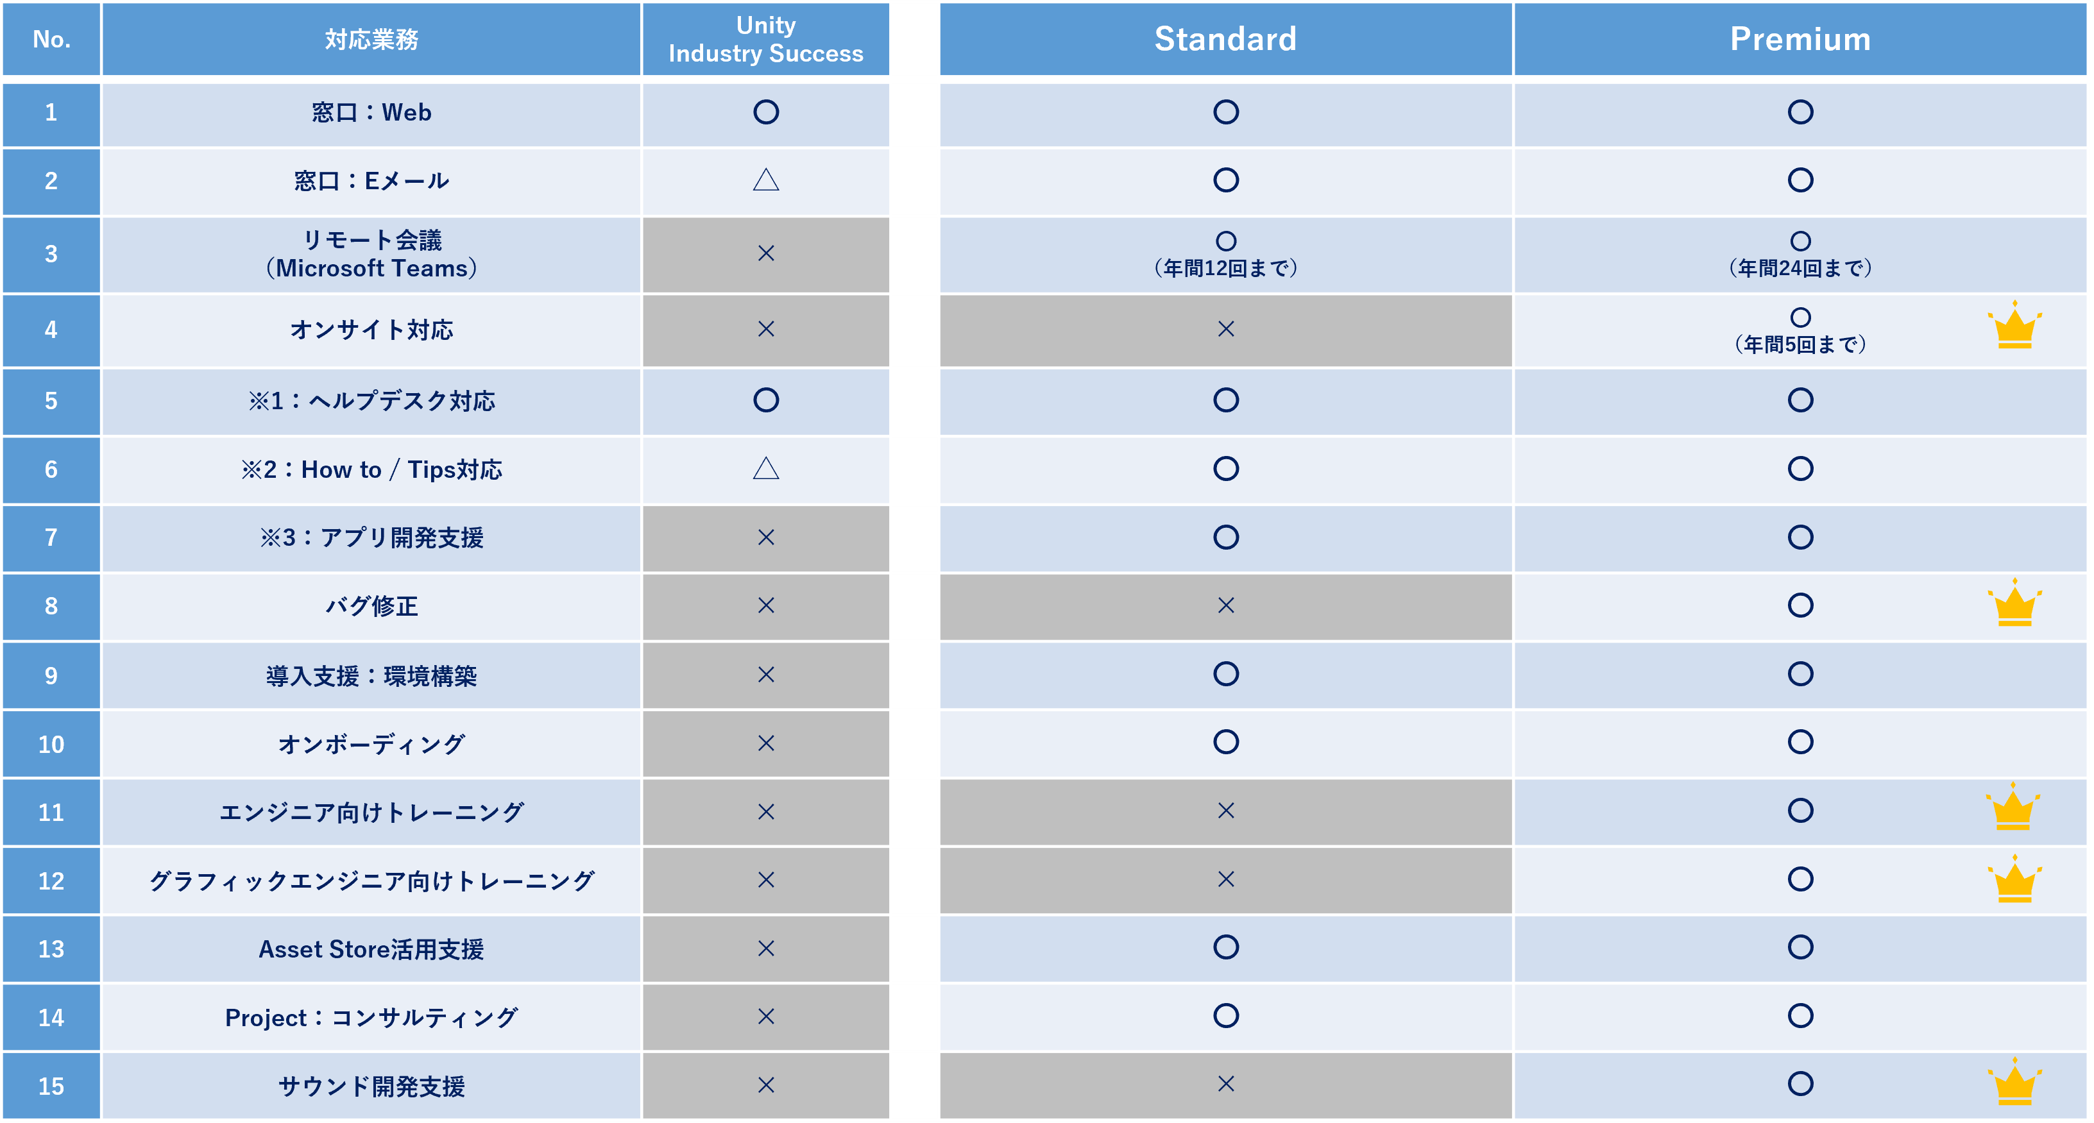The height and width of the screenshot is (1123, 2094).
Task: Click the crown icon in the エンジニア向けトレーニング row
Action: 2013,806
